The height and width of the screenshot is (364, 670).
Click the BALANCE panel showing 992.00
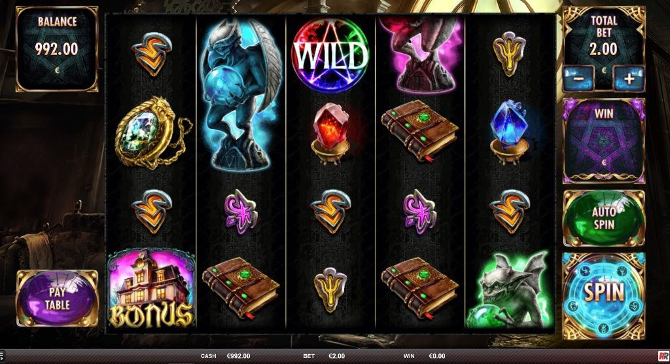[x=57, y=48]
